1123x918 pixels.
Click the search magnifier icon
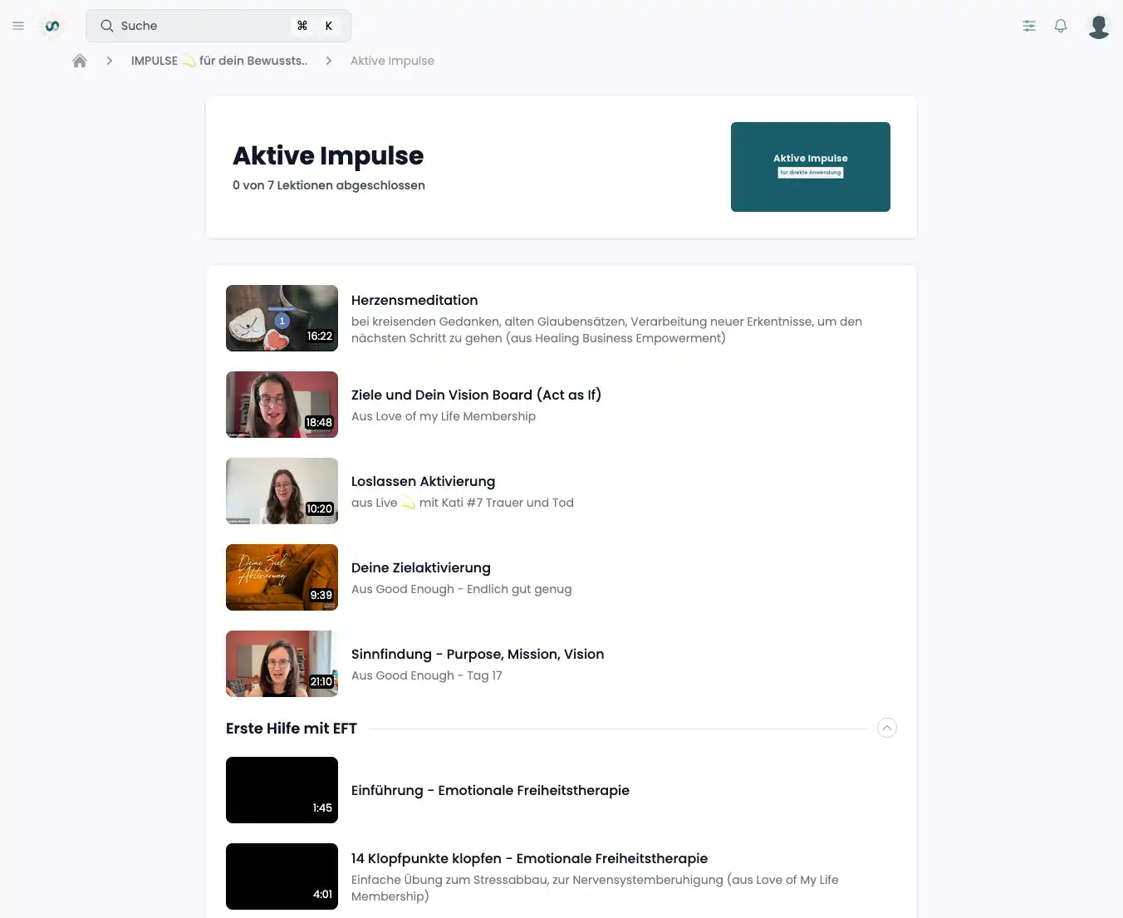pyautogui.click(x=107, y=26)
